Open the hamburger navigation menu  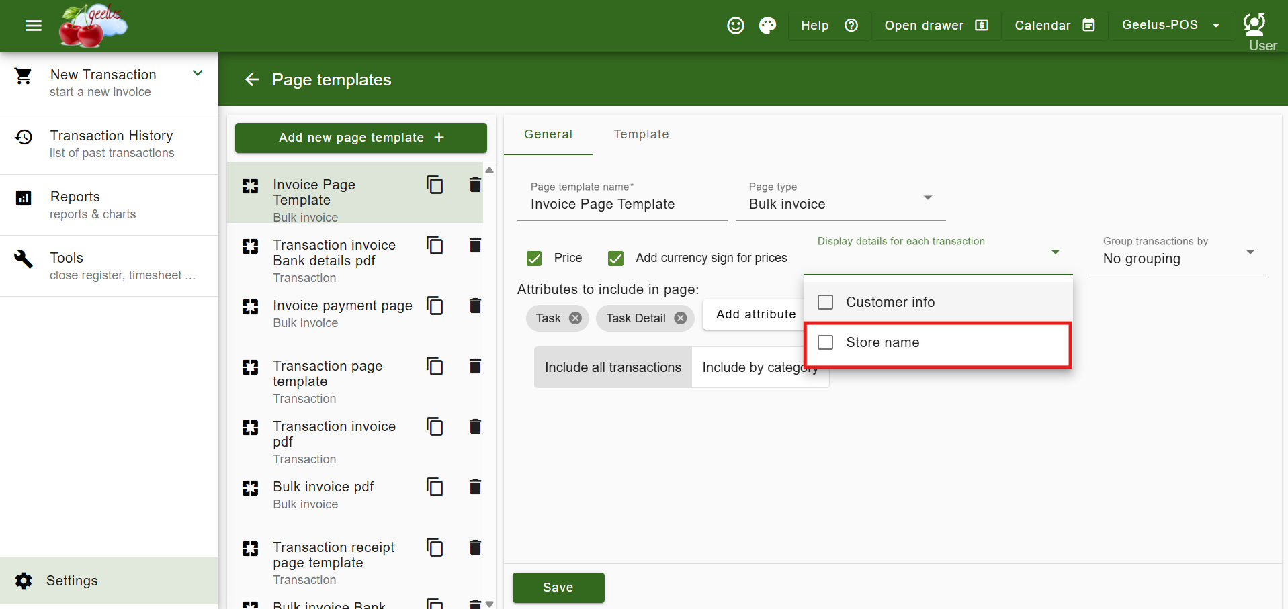tap(33, 26)
